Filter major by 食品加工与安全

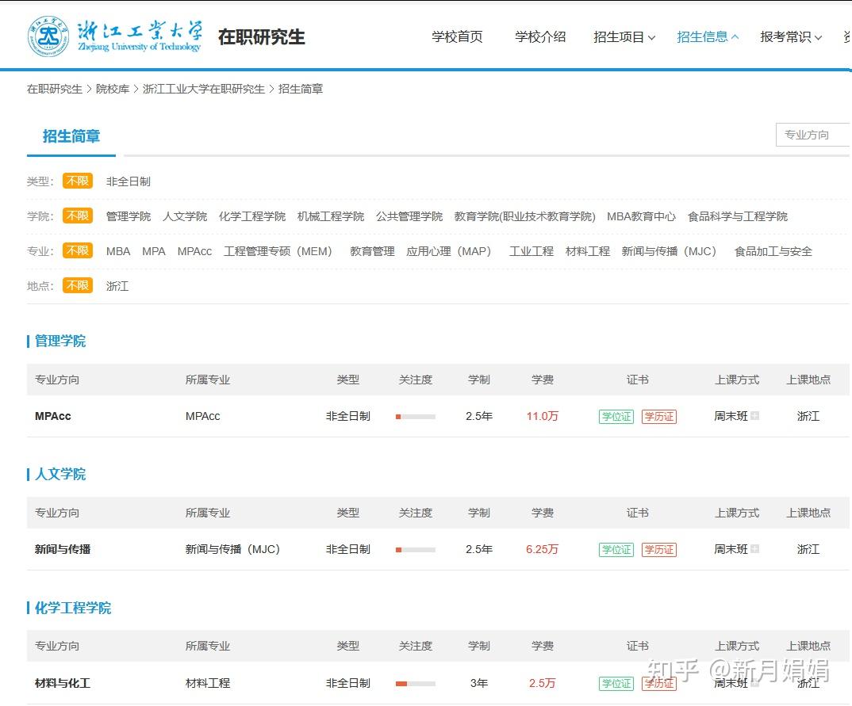tap(773, 251)
